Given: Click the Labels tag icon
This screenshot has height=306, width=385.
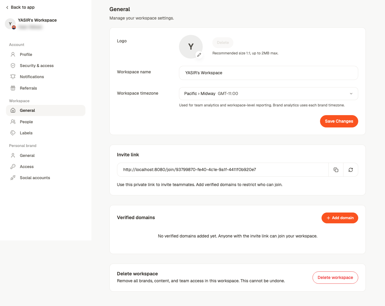Looking at the screenshot, I should [x=13, y=133].
